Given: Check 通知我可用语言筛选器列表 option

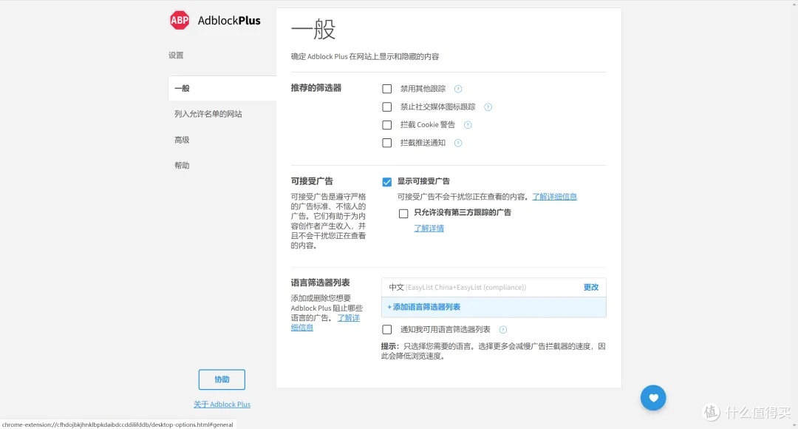Looking at the screenshot, I should click(x=386, y=330).
